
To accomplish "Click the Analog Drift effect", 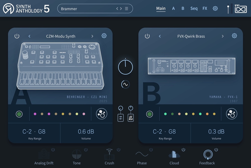I will [x=44, y=157].
